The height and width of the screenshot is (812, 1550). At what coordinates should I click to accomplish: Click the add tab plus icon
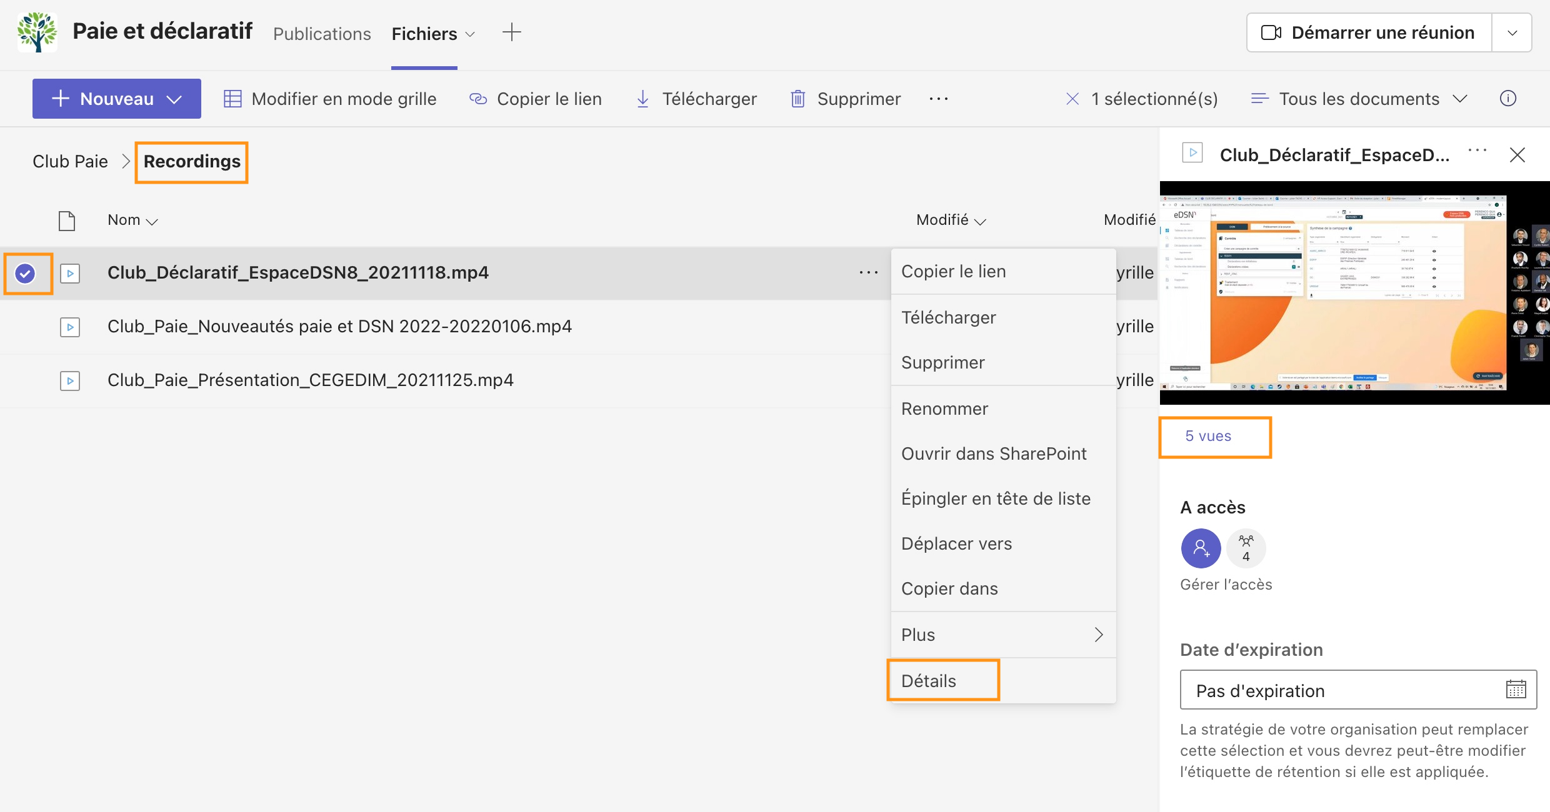(511, 32)
